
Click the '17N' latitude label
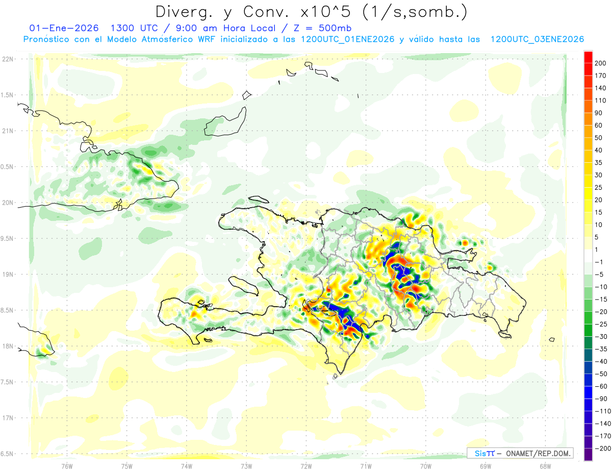(x=8, y=418)
